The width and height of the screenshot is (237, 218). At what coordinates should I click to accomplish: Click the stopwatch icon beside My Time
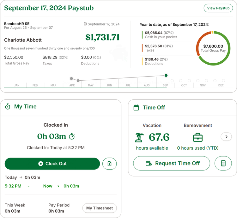coord(8,107)
